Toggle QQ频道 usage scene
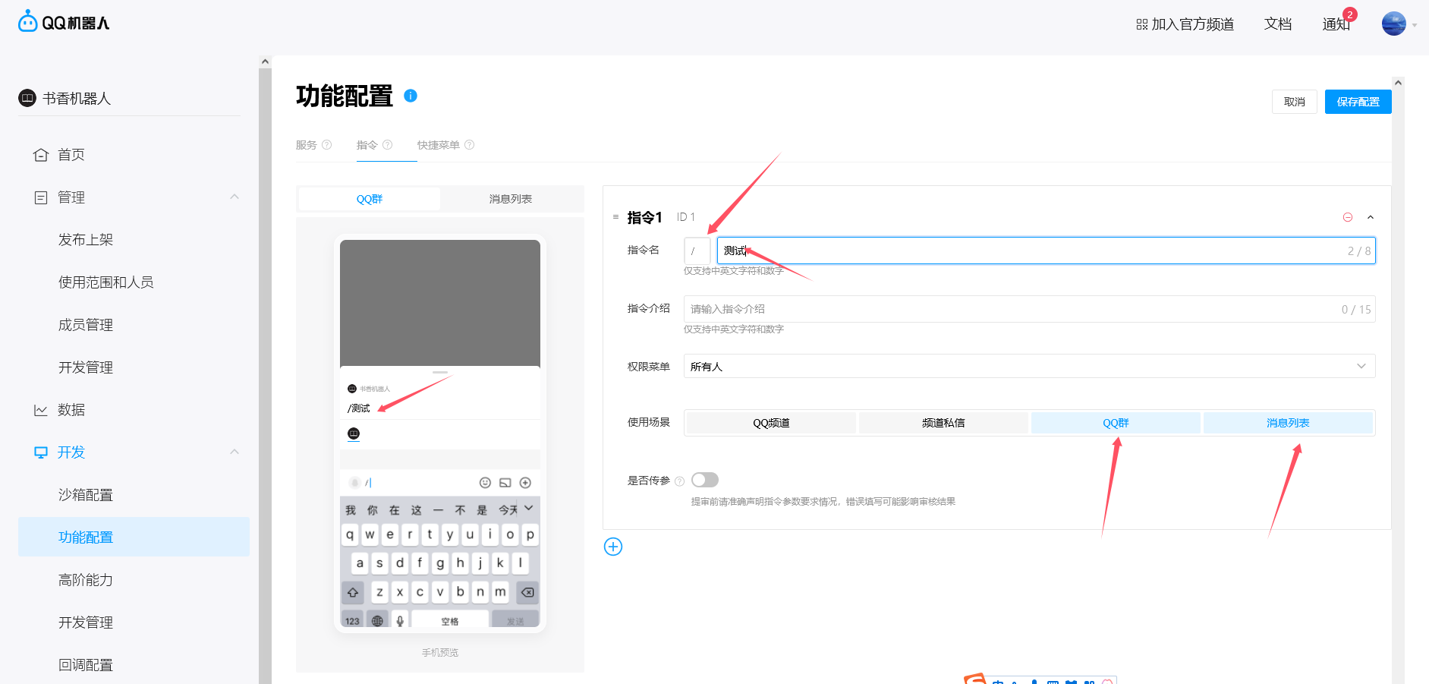Screen dimensions: 1429x684 point(771,423)
